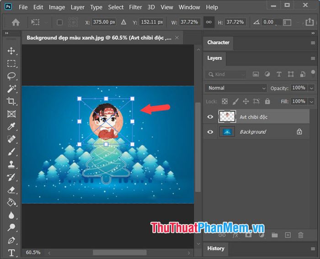The image size is (320, 259).
Task: Filter layers by shape layer icon
Action: (x=291, y=74)
